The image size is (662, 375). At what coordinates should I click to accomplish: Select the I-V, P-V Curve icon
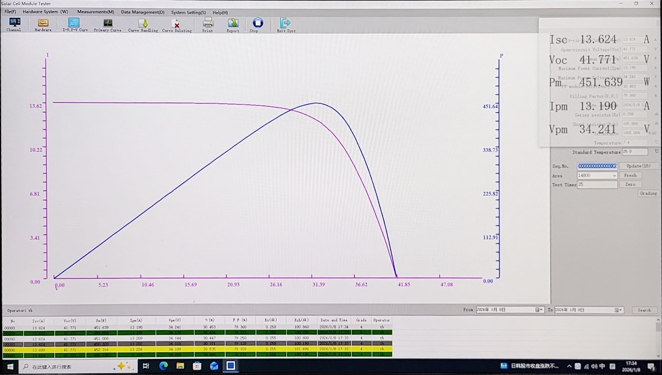(74, 24)
